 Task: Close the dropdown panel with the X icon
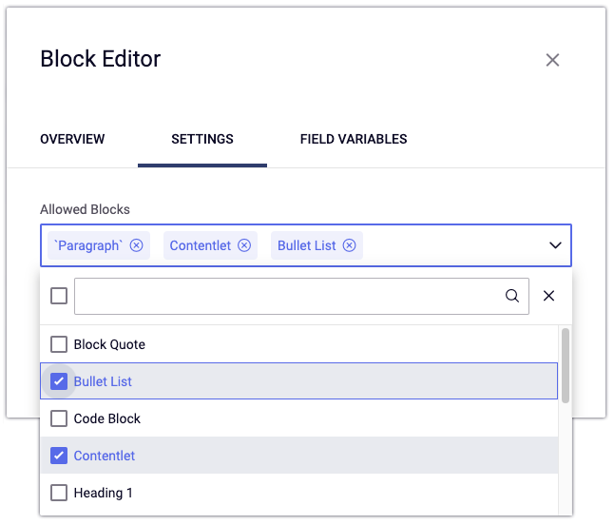pyautogui.click(x=548, y=296)
